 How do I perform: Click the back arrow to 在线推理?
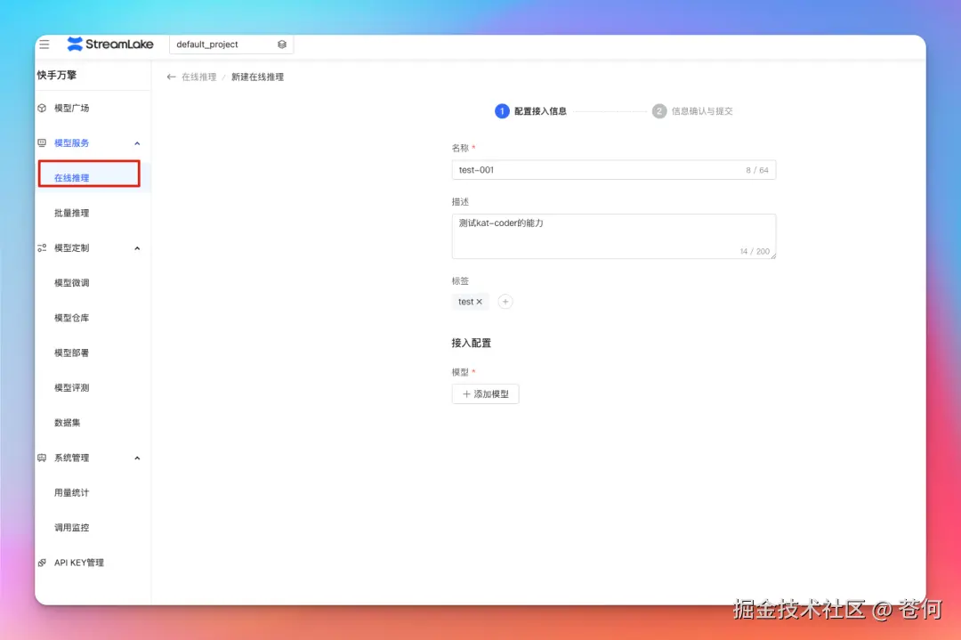170,77
